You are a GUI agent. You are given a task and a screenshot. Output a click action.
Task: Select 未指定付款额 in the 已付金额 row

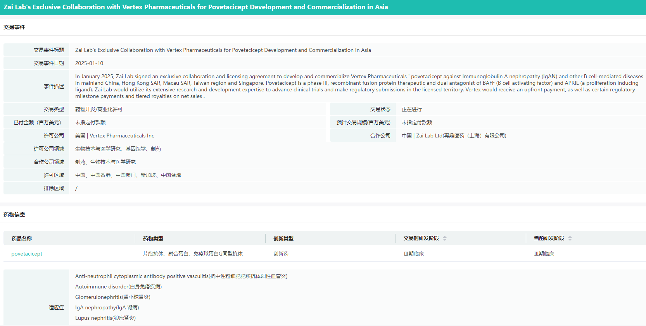point(90,122)
